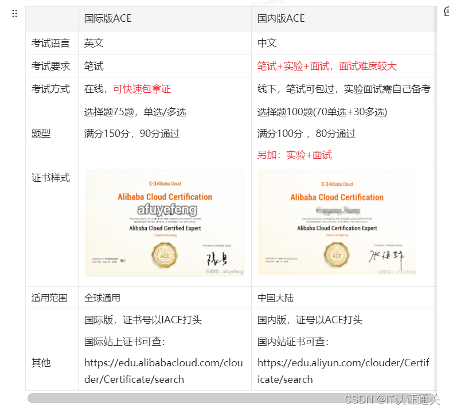This screenshot has width=449, height=411.
Task: Select the 考试方式 row label
Action: [x=50, y=89]
